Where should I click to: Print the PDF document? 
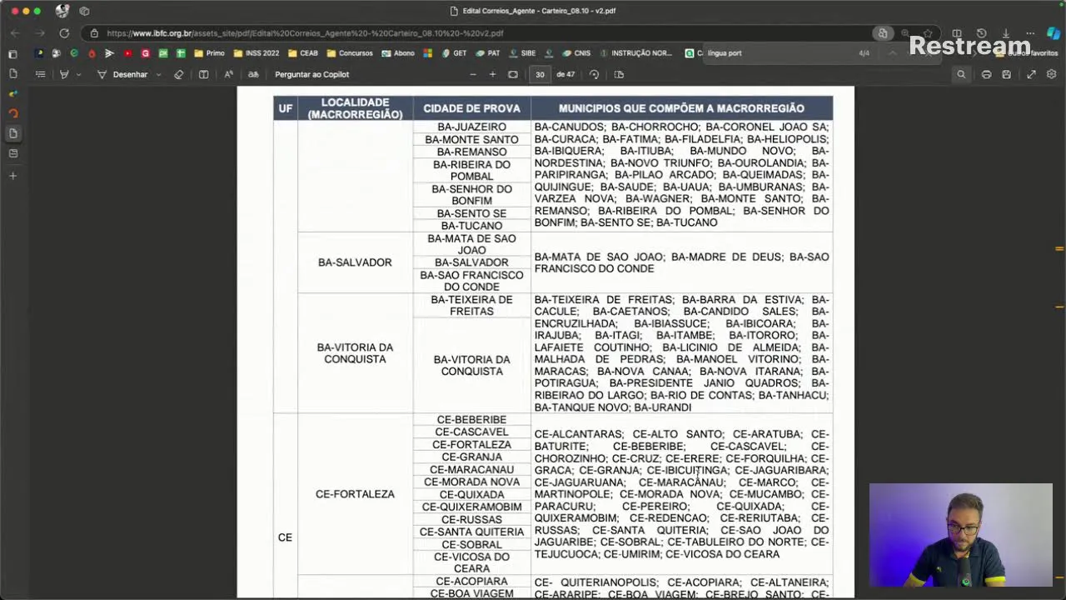point(986,74)
